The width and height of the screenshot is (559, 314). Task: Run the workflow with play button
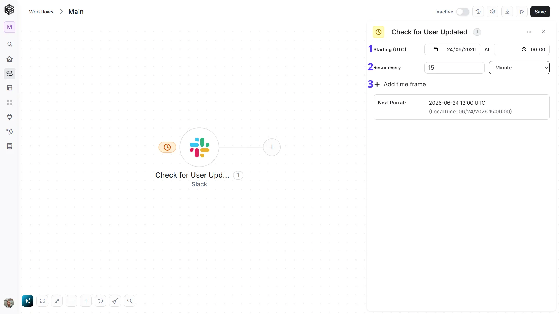click(x=522, y=12)
